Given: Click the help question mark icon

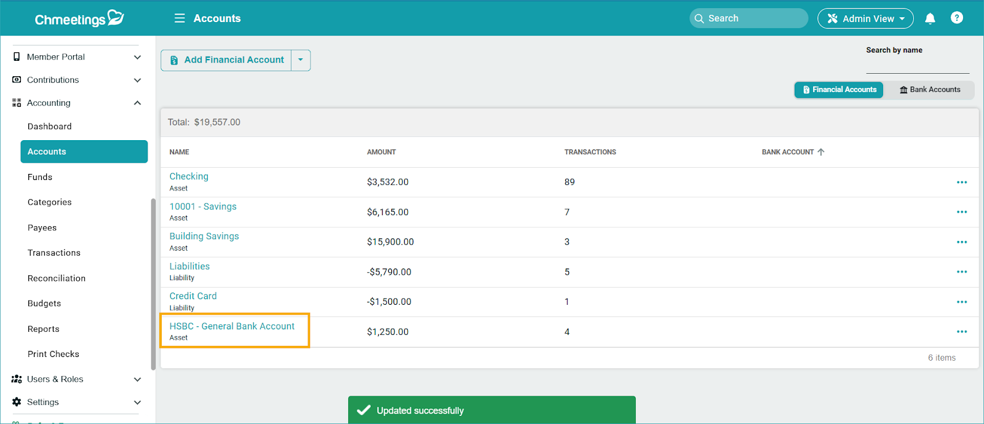Looking at the screenshot, I should [956, 18].
